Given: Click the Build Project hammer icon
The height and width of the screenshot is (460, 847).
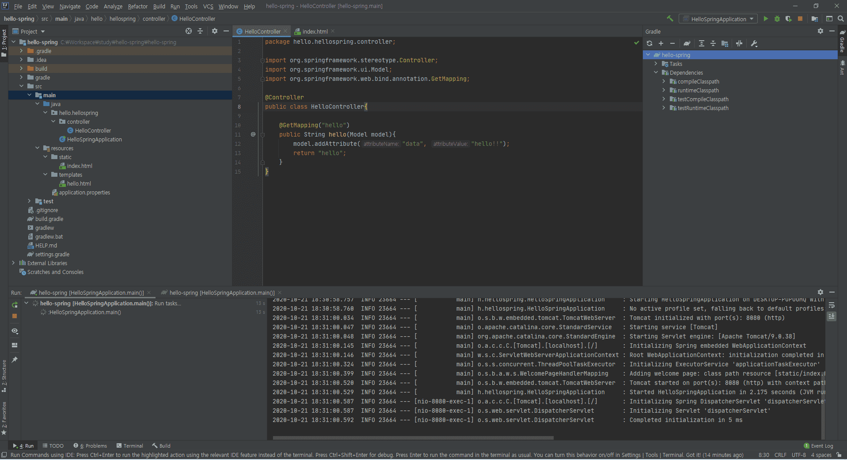Looking at the screenshot, I should (x=670, y=19).
